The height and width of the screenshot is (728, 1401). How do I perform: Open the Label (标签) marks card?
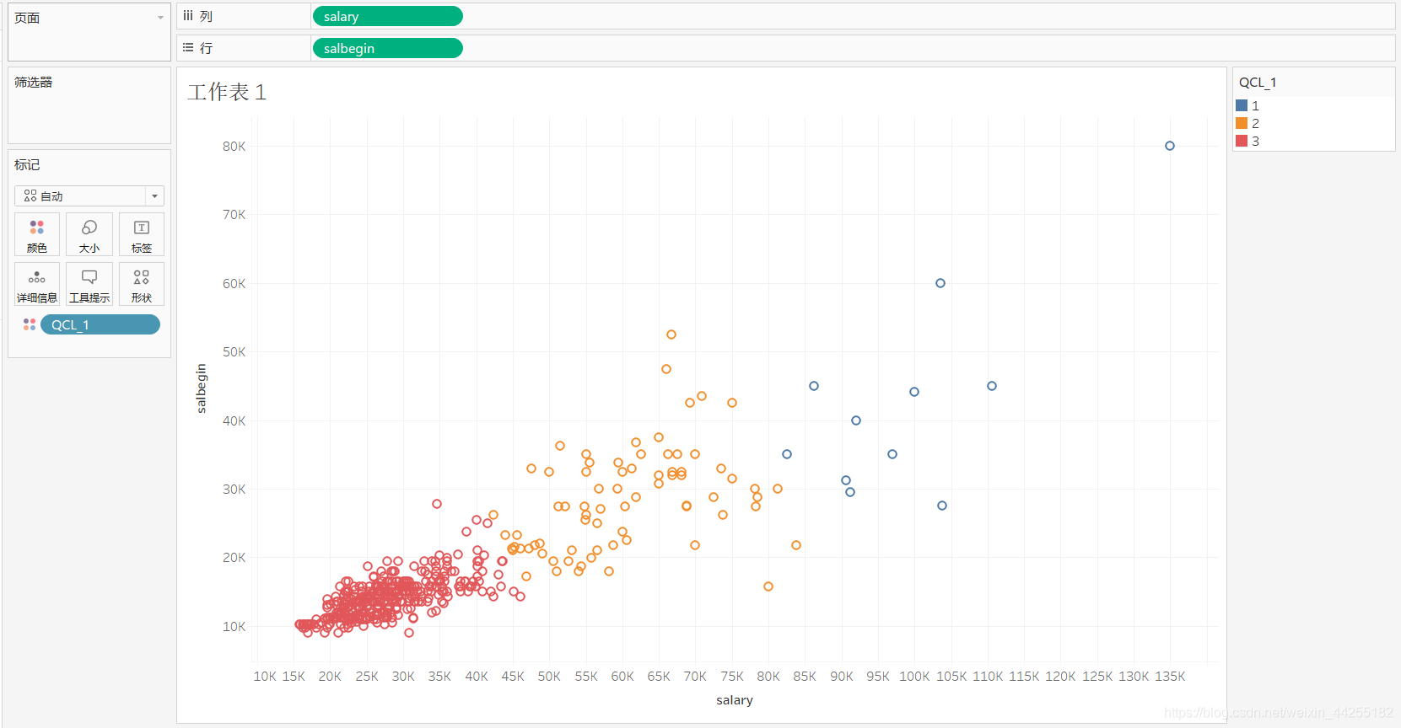(x=142, y=234)
